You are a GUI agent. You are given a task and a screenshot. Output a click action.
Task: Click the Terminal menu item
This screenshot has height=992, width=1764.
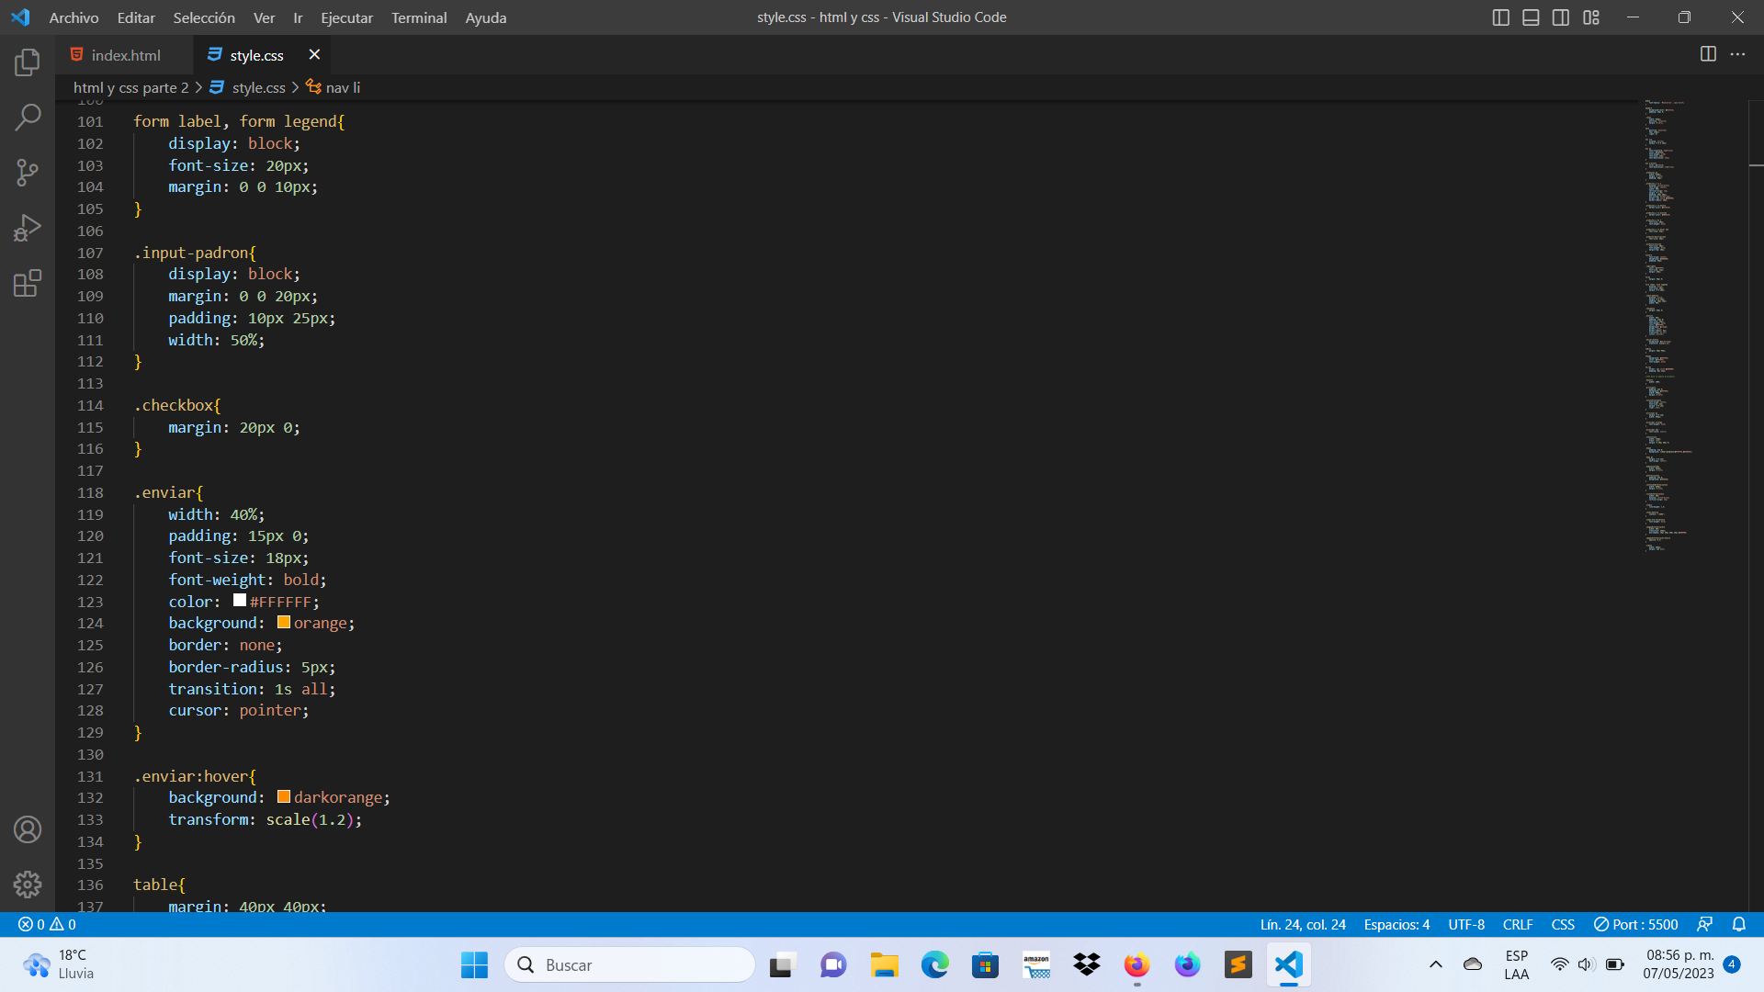(x=417, y=17)
